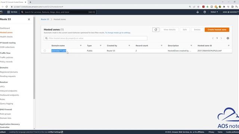Click the sidebar vertical scrollbar
The image size is (239, 134).
pos(34,58)
